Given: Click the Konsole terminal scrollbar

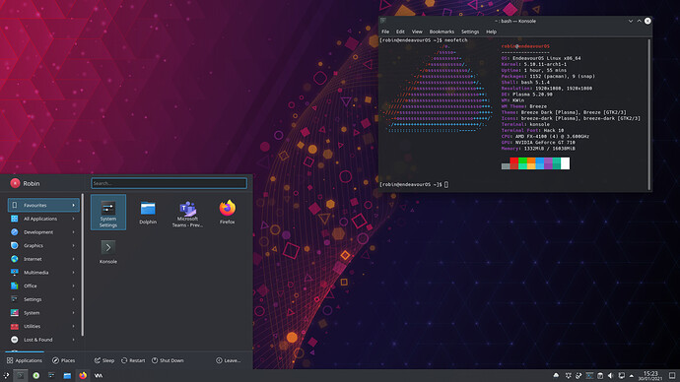Looking at the screenshot, I should [x=648, y=114].
